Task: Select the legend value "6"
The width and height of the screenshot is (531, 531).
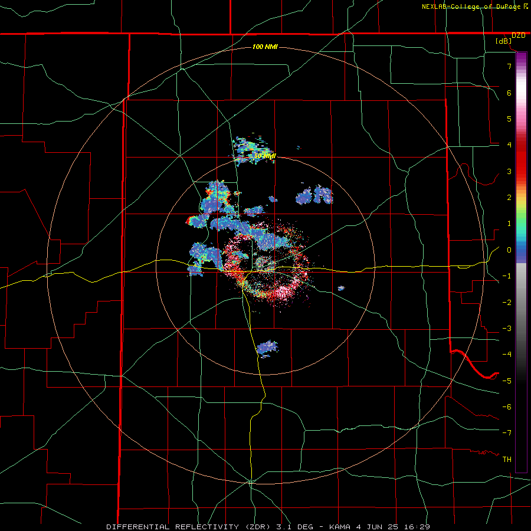Action: (509, 93)
